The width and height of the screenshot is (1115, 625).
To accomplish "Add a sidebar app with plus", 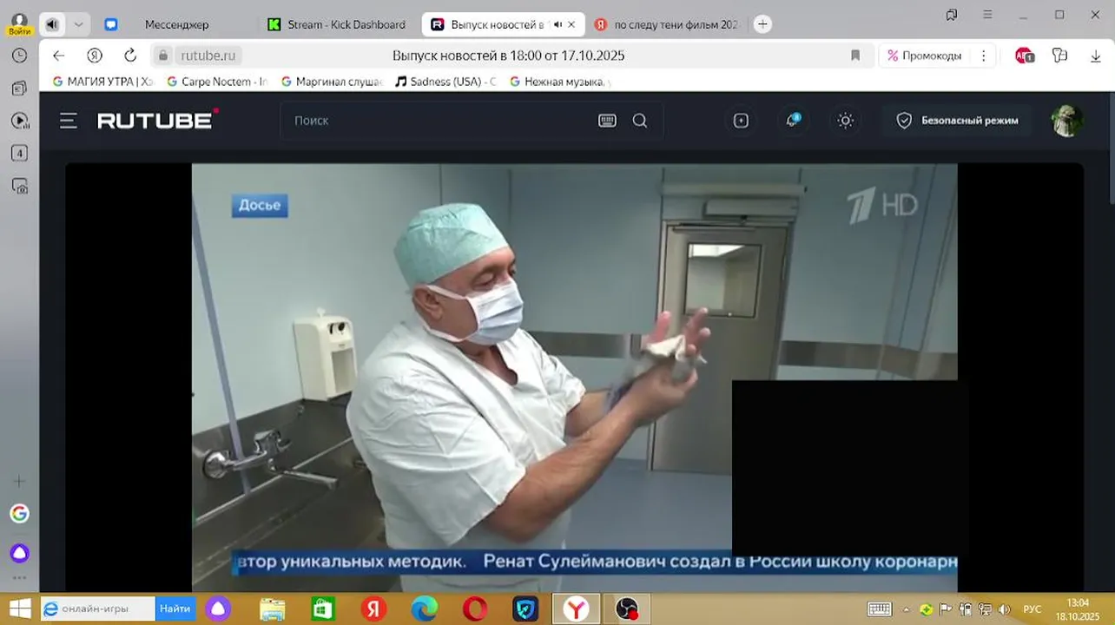I will 19,481.
